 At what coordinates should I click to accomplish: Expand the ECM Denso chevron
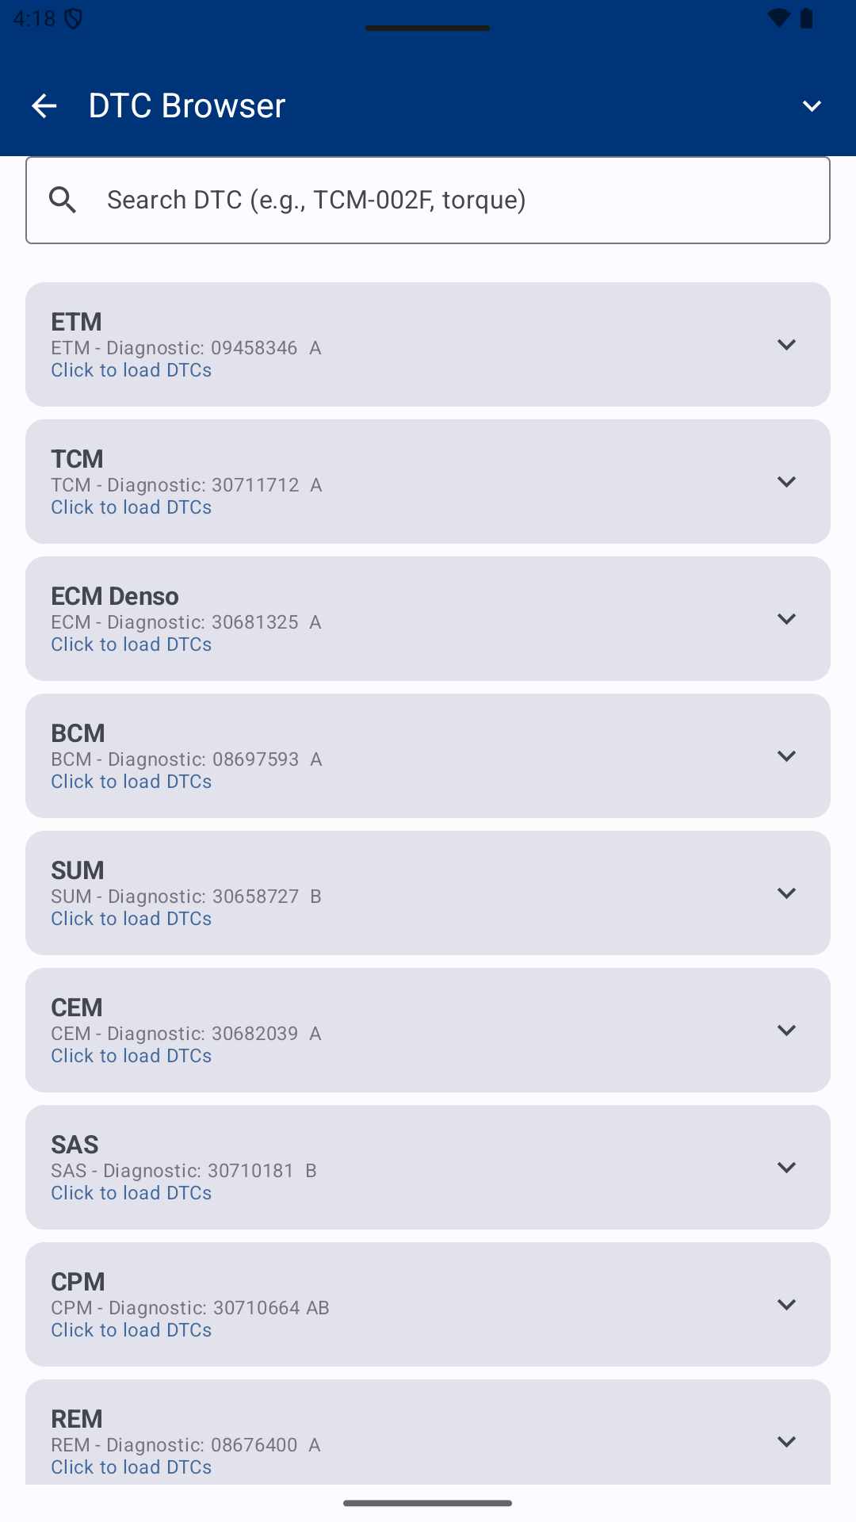pyautogui.click(x=786, y=619)
